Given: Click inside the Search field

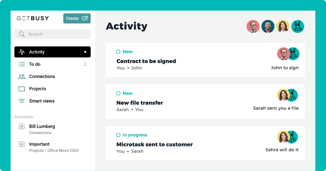Looking at the screenshot, I should [x=50, y=34].
